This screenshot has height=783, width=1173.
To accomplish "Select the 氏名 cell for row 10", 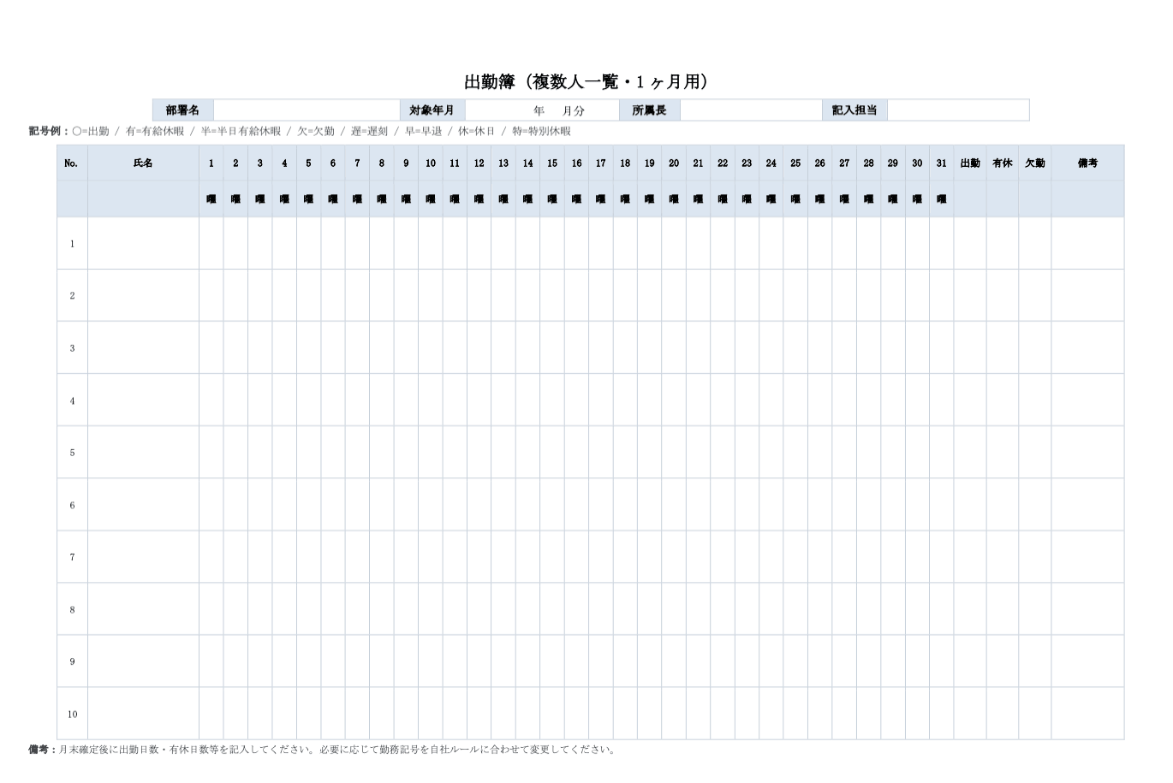I will click(143, 714).
